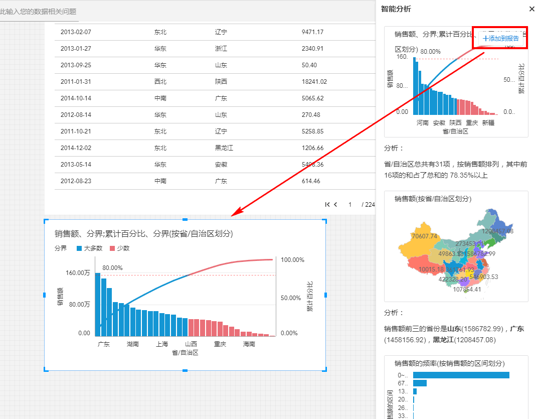
Task: Select the 销售额的频率 histogram card
Action: 456,386
